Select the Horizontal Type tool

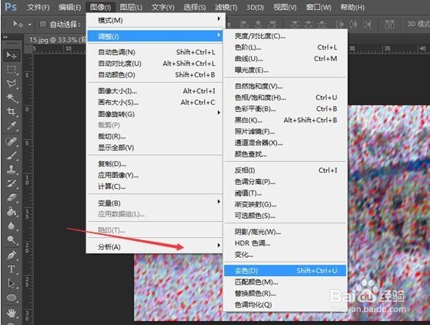pyautogui.click(x=11, y=269)
